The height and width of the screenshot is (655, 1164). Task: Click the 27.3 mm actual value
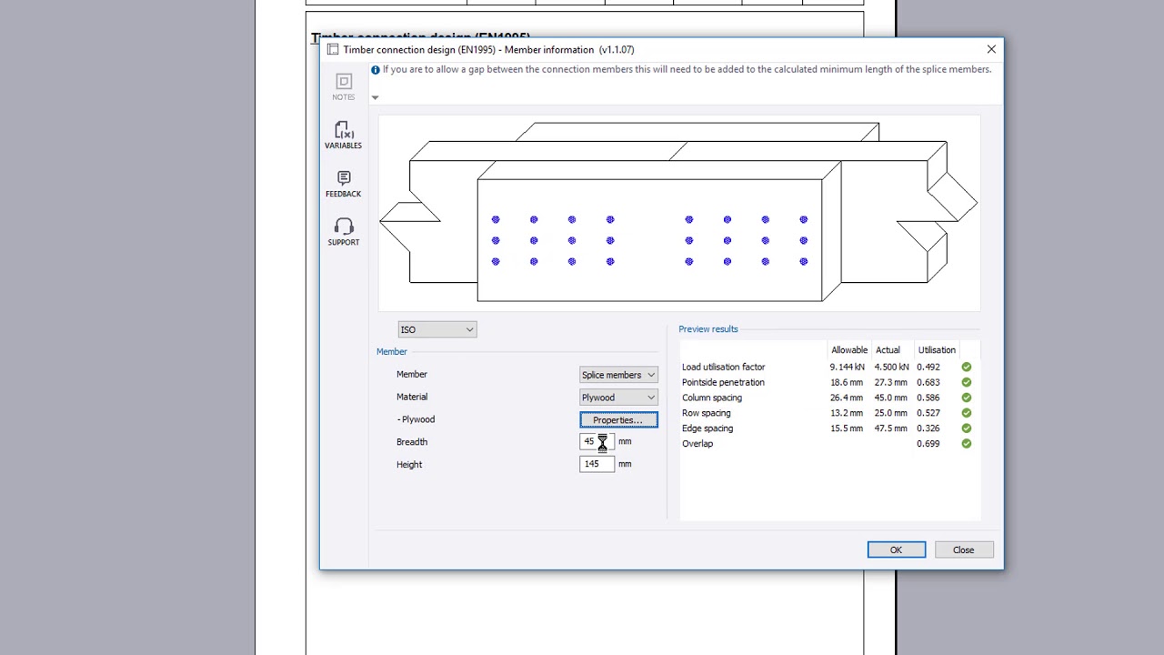891,383
